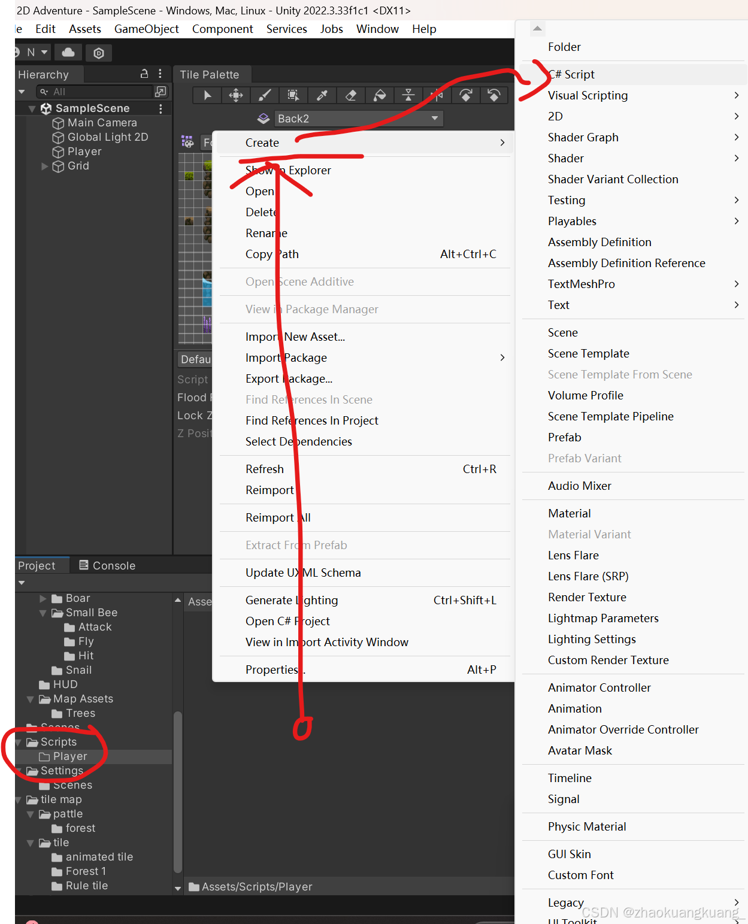This screenshot has height=924, width=748.
Task: Open the Hierarchy add (+) dropdown arrow
Action: pos(22,92)
